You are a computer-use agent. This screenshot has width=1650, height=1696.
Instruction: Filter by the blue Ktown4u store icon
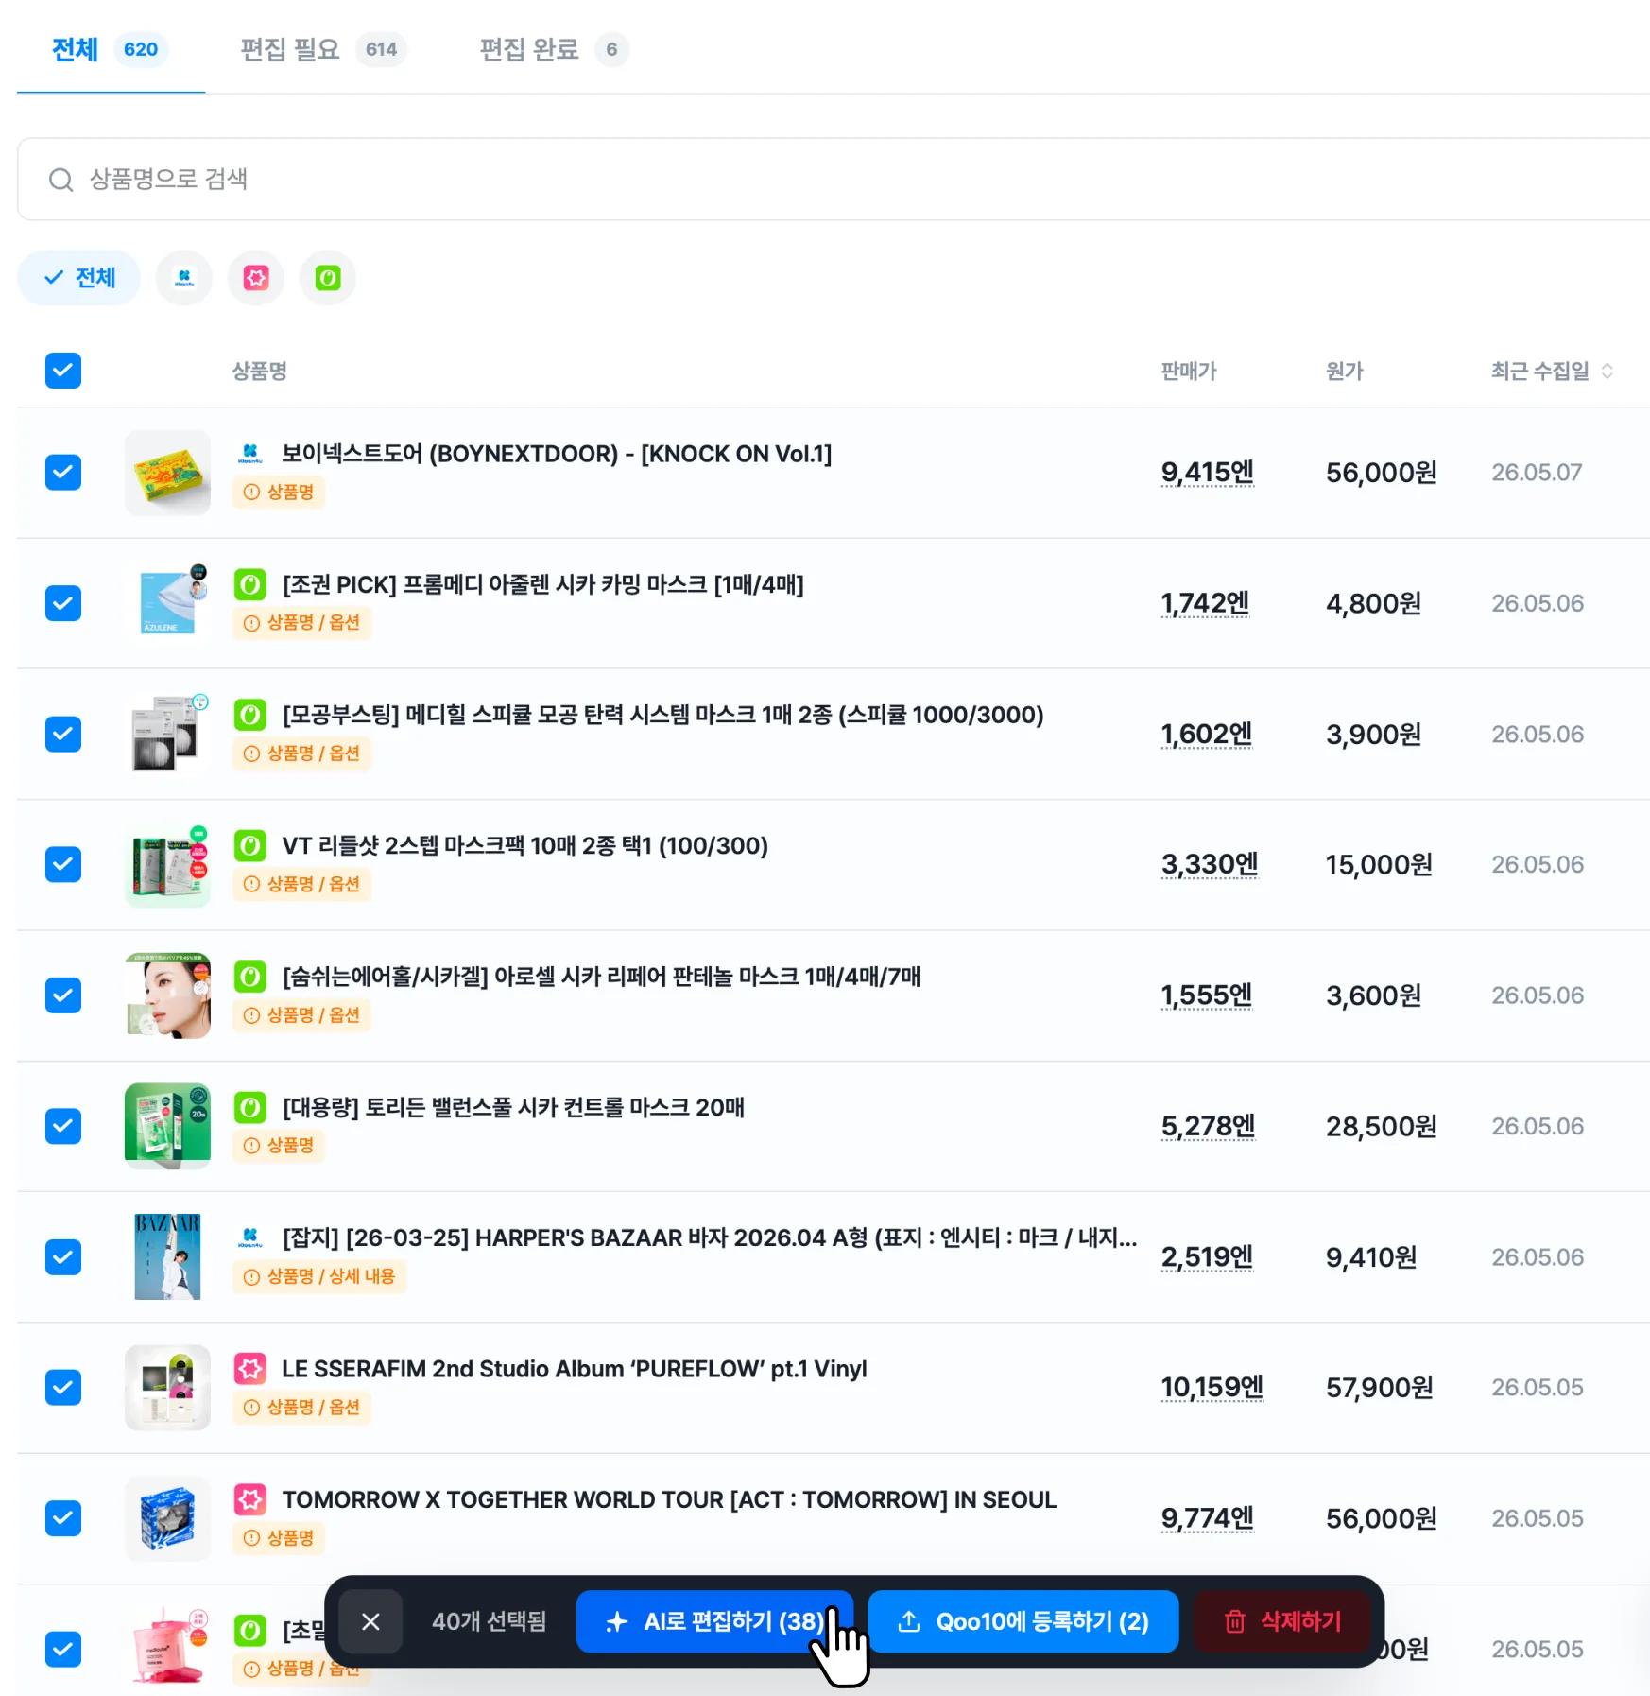[184, 278]
